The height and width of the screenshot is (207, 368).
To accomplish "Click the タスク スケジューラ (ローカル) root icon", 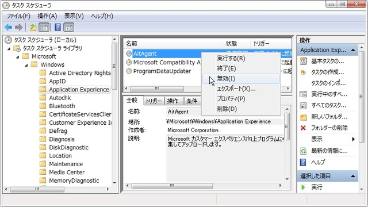I will (x=8, y=40).
